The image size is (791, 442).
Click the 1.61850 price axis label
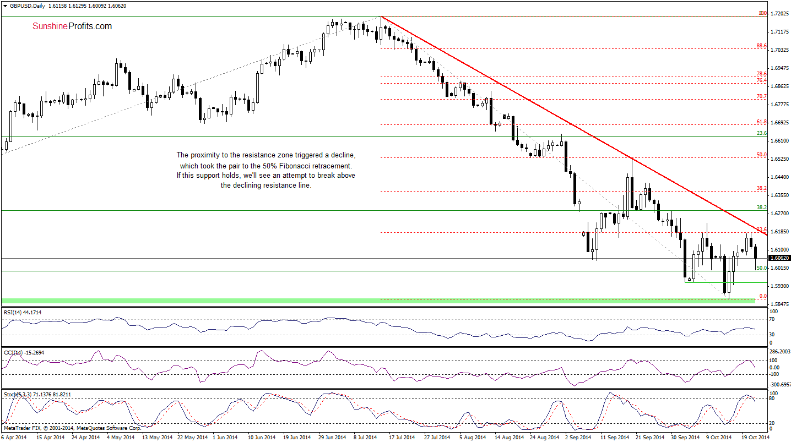(x=781, y=232)
